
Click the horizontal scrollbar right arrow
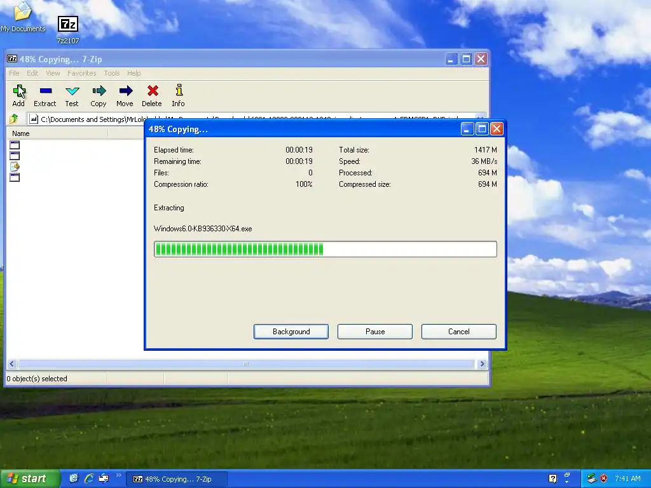click(482, 364)
